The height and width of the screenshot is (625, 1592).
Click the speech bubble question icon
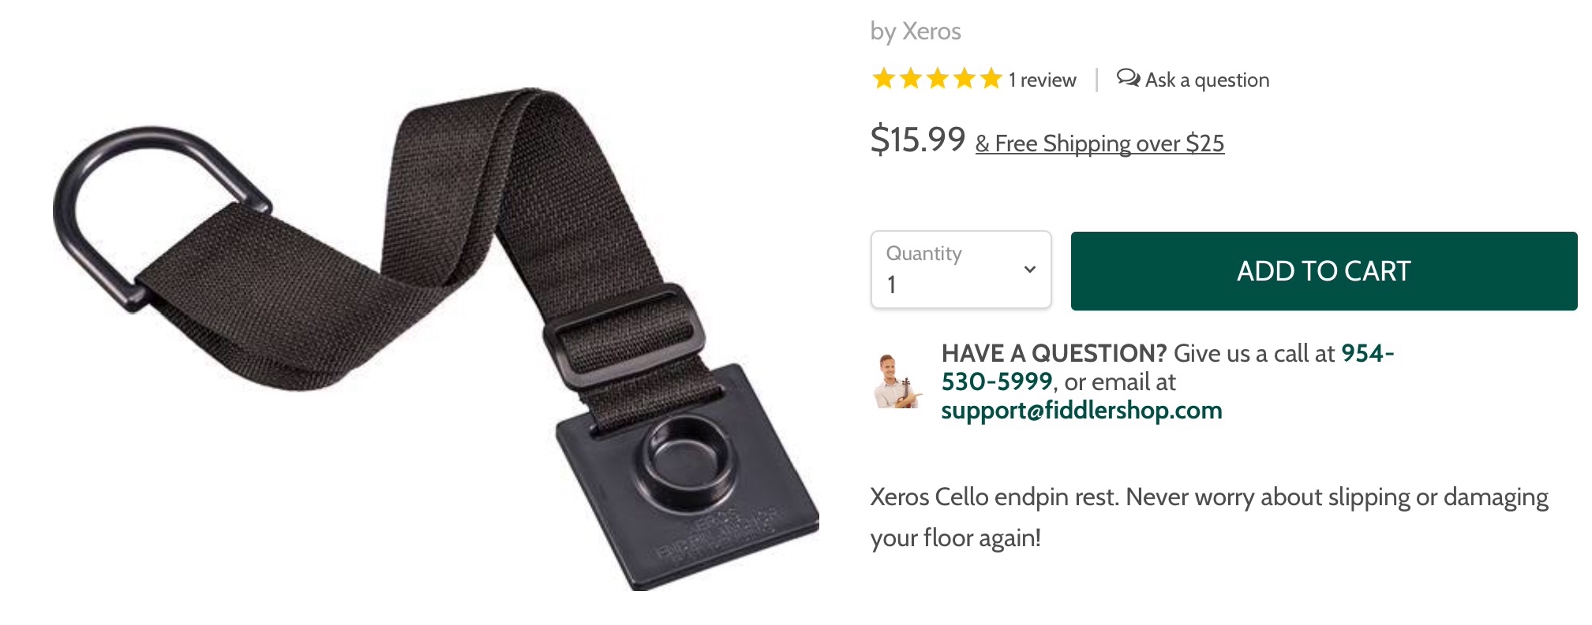tap(1128, 78)
